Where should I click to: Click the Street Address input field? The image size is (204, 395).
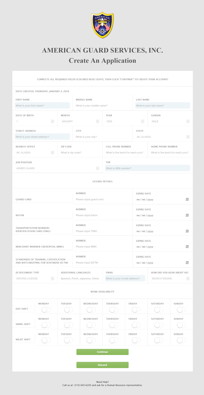coord(42,137)
